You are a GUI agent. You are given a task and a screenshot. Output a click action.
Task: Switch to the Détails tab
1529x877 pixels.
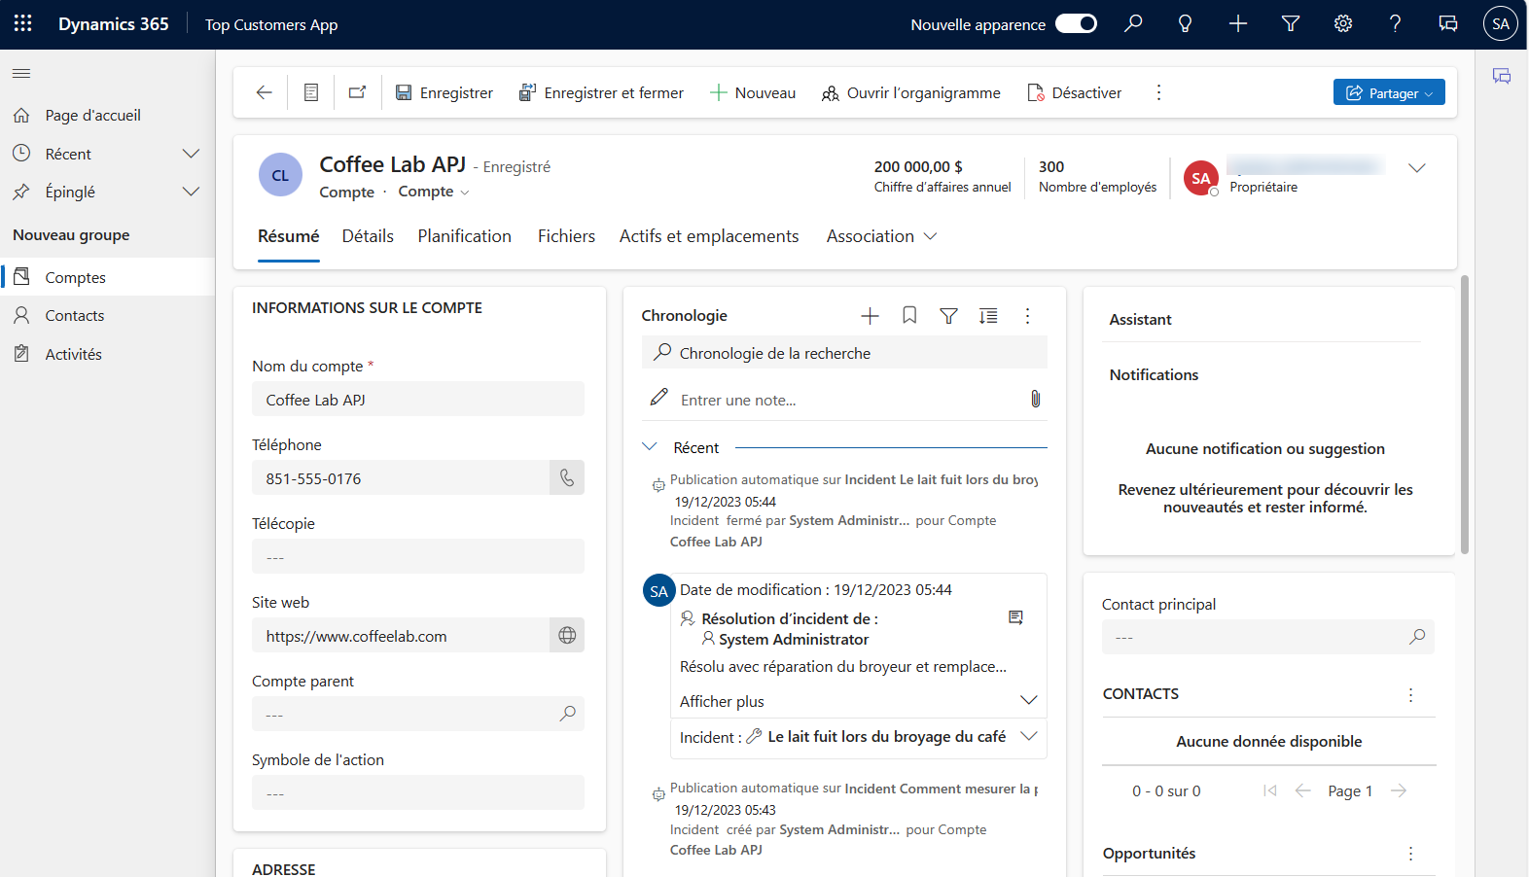[x=368, y=236]
